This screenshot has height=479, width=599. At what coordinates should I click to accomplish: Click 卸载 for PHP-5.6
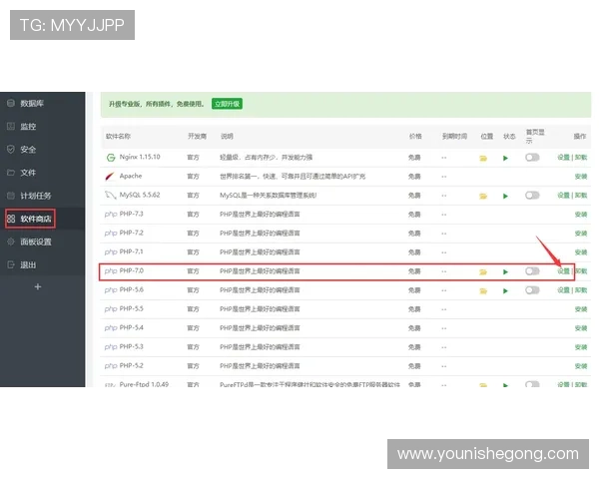(x=581, y=290)
